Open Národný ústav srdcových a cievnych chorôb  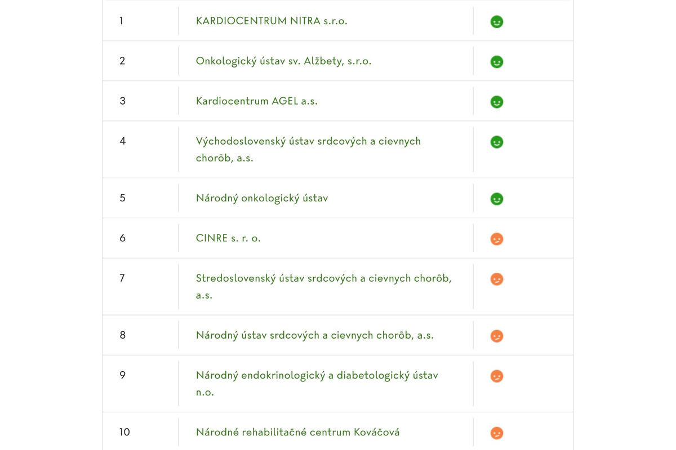314,335
